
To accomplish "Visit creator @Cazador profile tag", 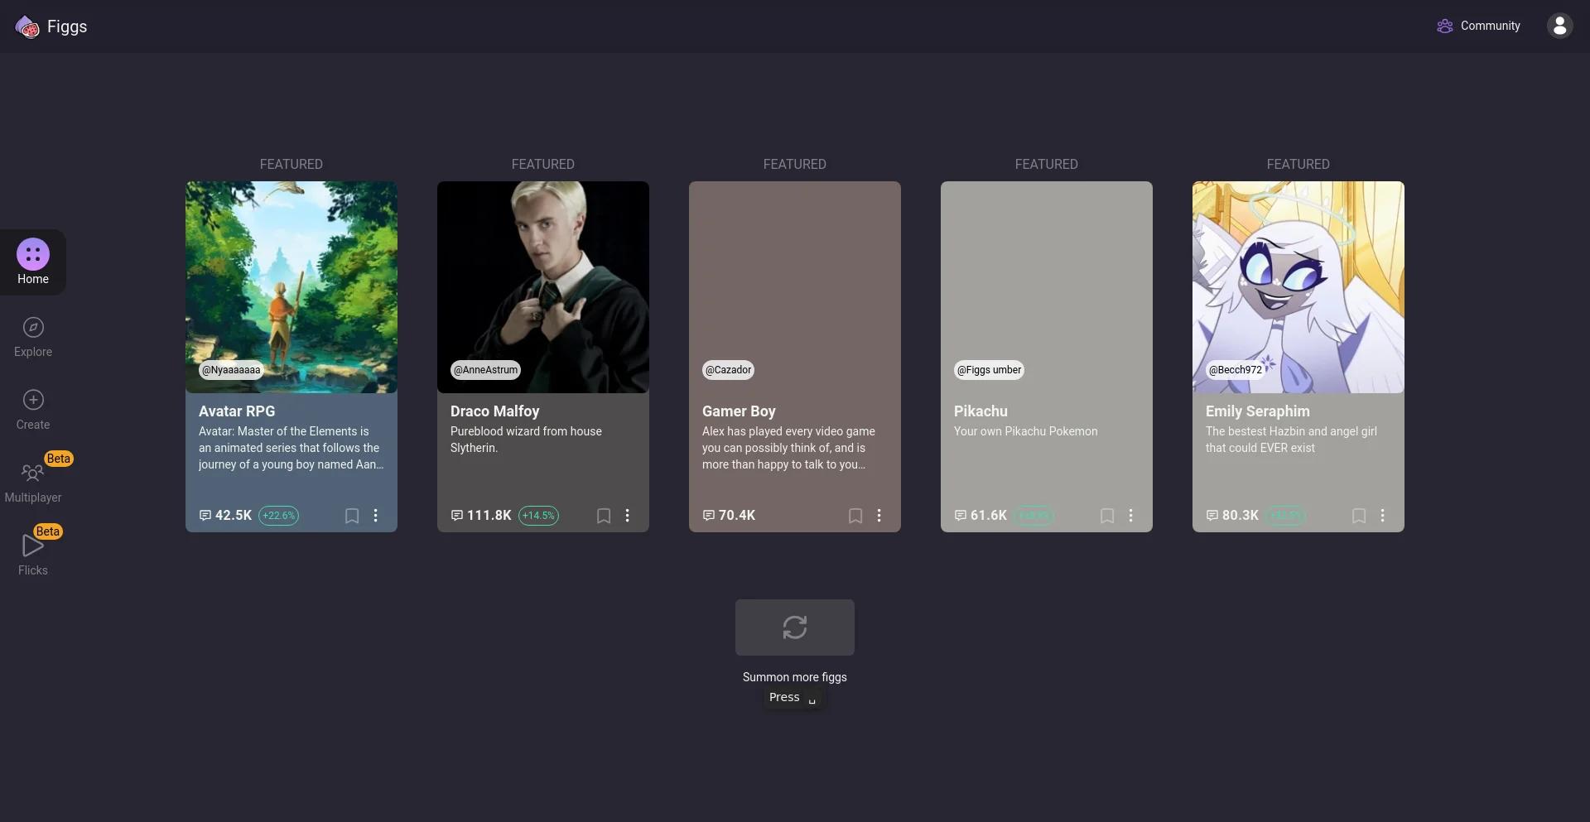I will 728,370.
